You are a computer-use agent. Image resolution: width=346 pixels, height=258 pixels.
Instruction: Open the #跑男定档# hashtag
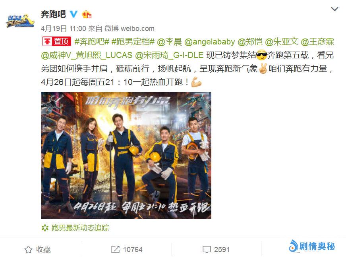pos(133,41)
